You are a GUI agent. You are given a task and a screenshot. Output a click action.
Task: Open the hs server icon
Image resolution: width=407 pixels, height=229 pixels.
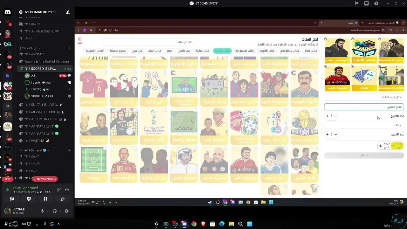point(8,106)
